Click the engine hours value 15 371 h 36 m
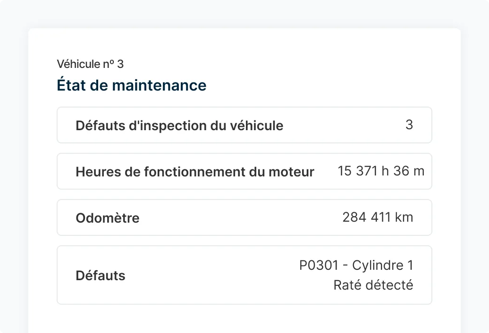This screenshot has height=333, width=489. pyautogui.click(x=381, y=171)
